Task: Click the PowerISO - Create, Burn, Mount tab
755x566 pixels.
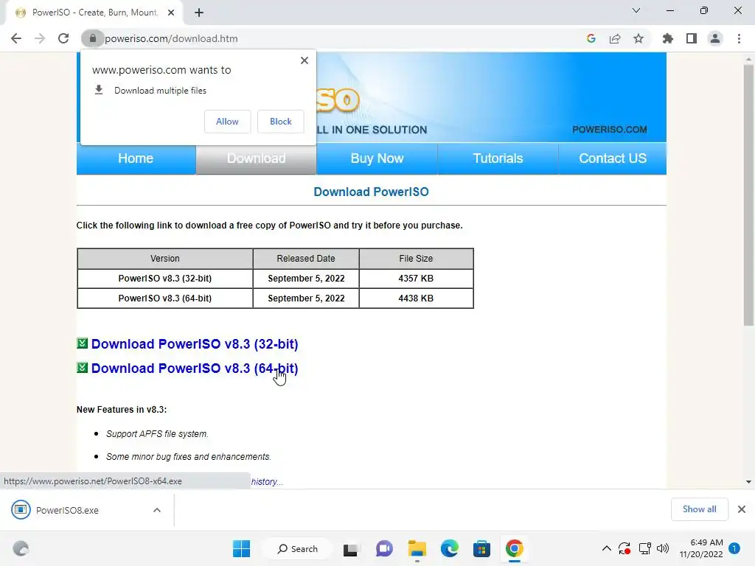Action: click(94, 13)
